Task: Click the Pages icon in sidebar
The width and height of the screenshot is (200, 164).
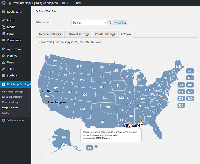Action: [x=4, y=33]
